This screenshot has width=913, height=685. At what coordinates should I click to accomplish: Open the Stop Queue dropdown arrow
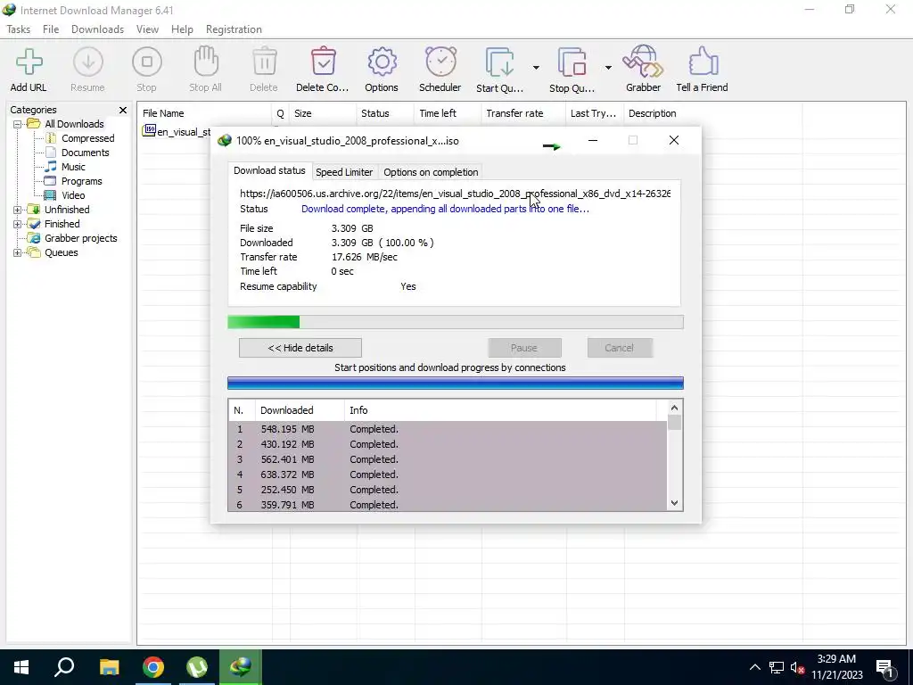click(x=608, y=68)
